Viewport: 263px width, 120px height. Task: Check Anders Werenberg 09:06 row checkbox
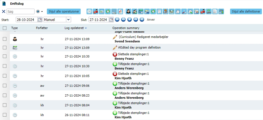[x=5, y=85]
